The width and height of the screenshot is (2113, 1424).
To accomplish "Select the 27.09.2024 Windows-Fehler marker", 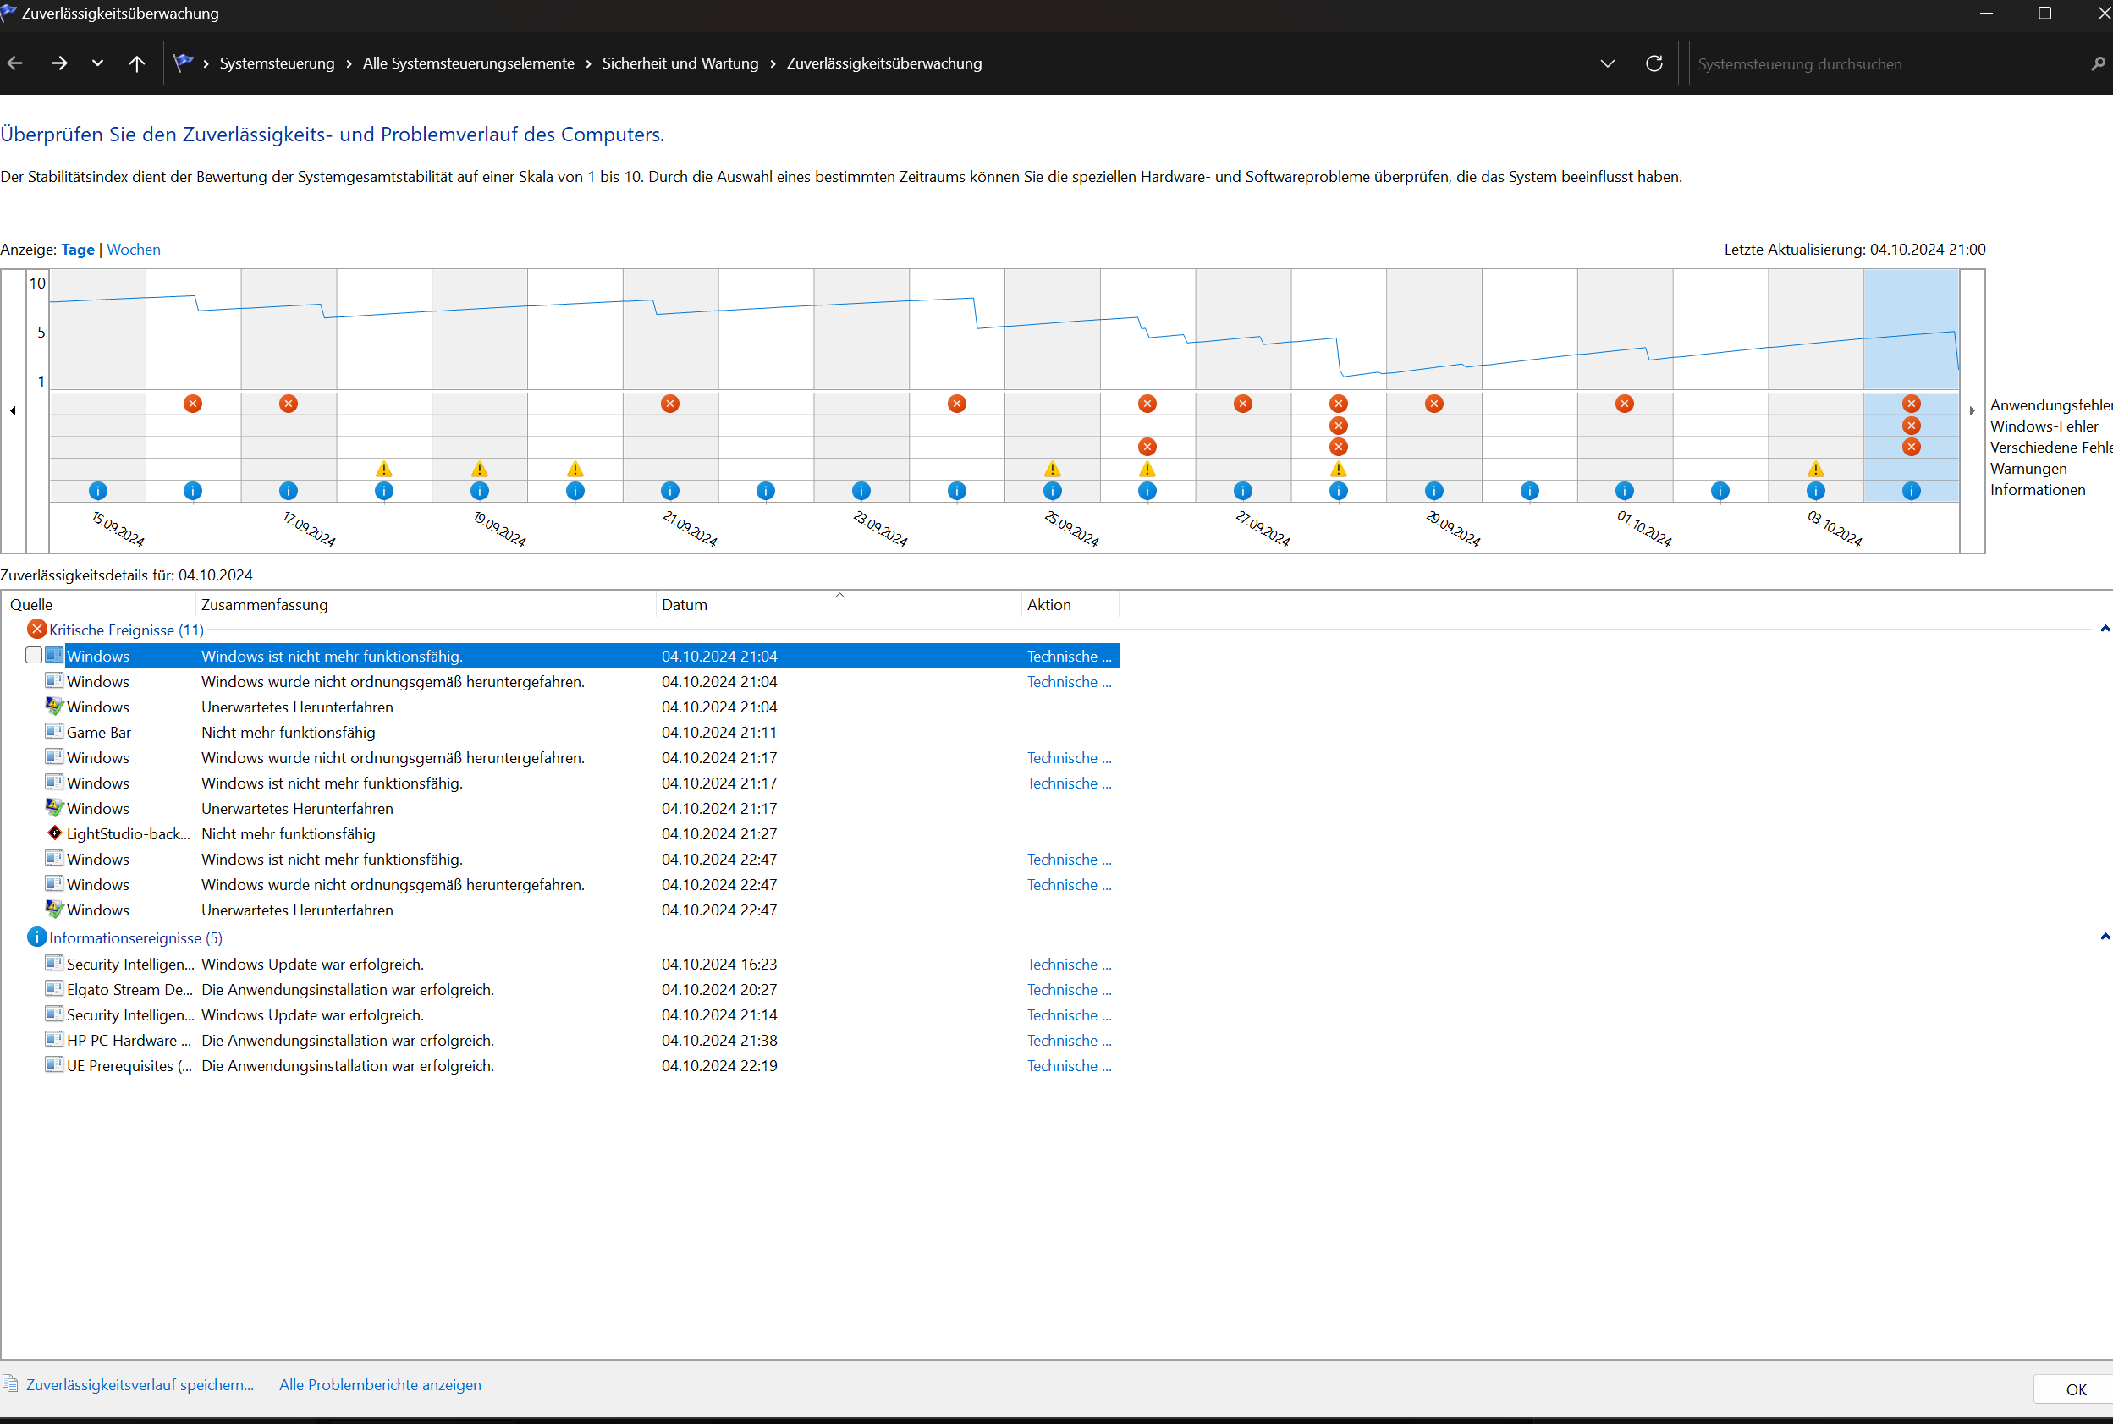I will [1338, 425].
